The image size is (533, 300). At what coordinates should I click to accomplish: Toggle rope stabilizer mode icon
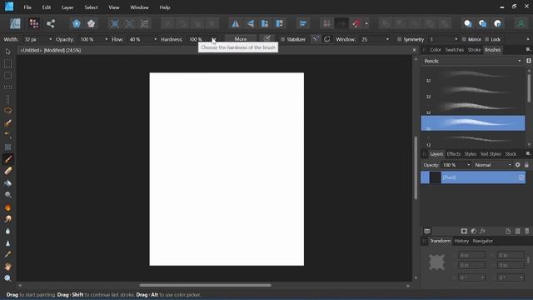pos(316,39)
